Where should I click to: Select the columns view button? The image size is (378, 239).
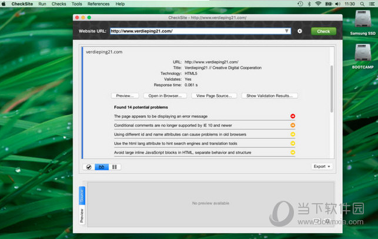[x=115, y=167]
